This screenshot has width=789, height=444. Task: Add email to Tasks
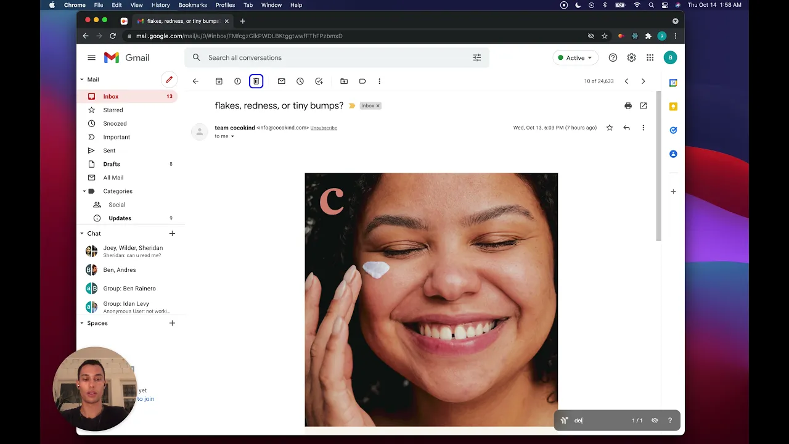pos(319,81)
